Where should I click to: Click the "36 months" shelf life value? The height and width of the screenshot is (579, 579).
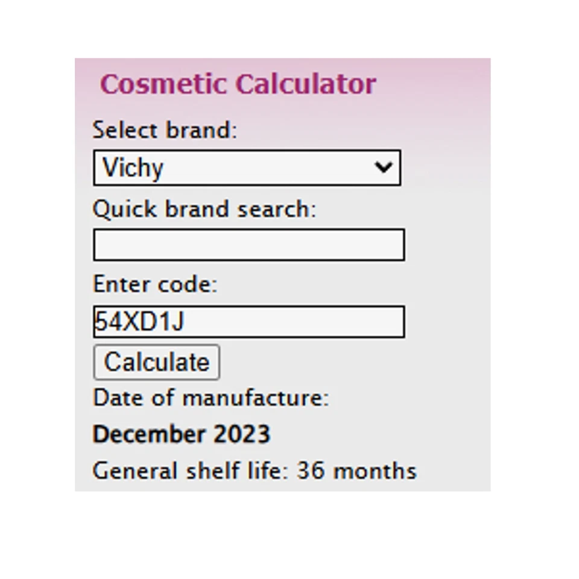click(x=356, y=471)
